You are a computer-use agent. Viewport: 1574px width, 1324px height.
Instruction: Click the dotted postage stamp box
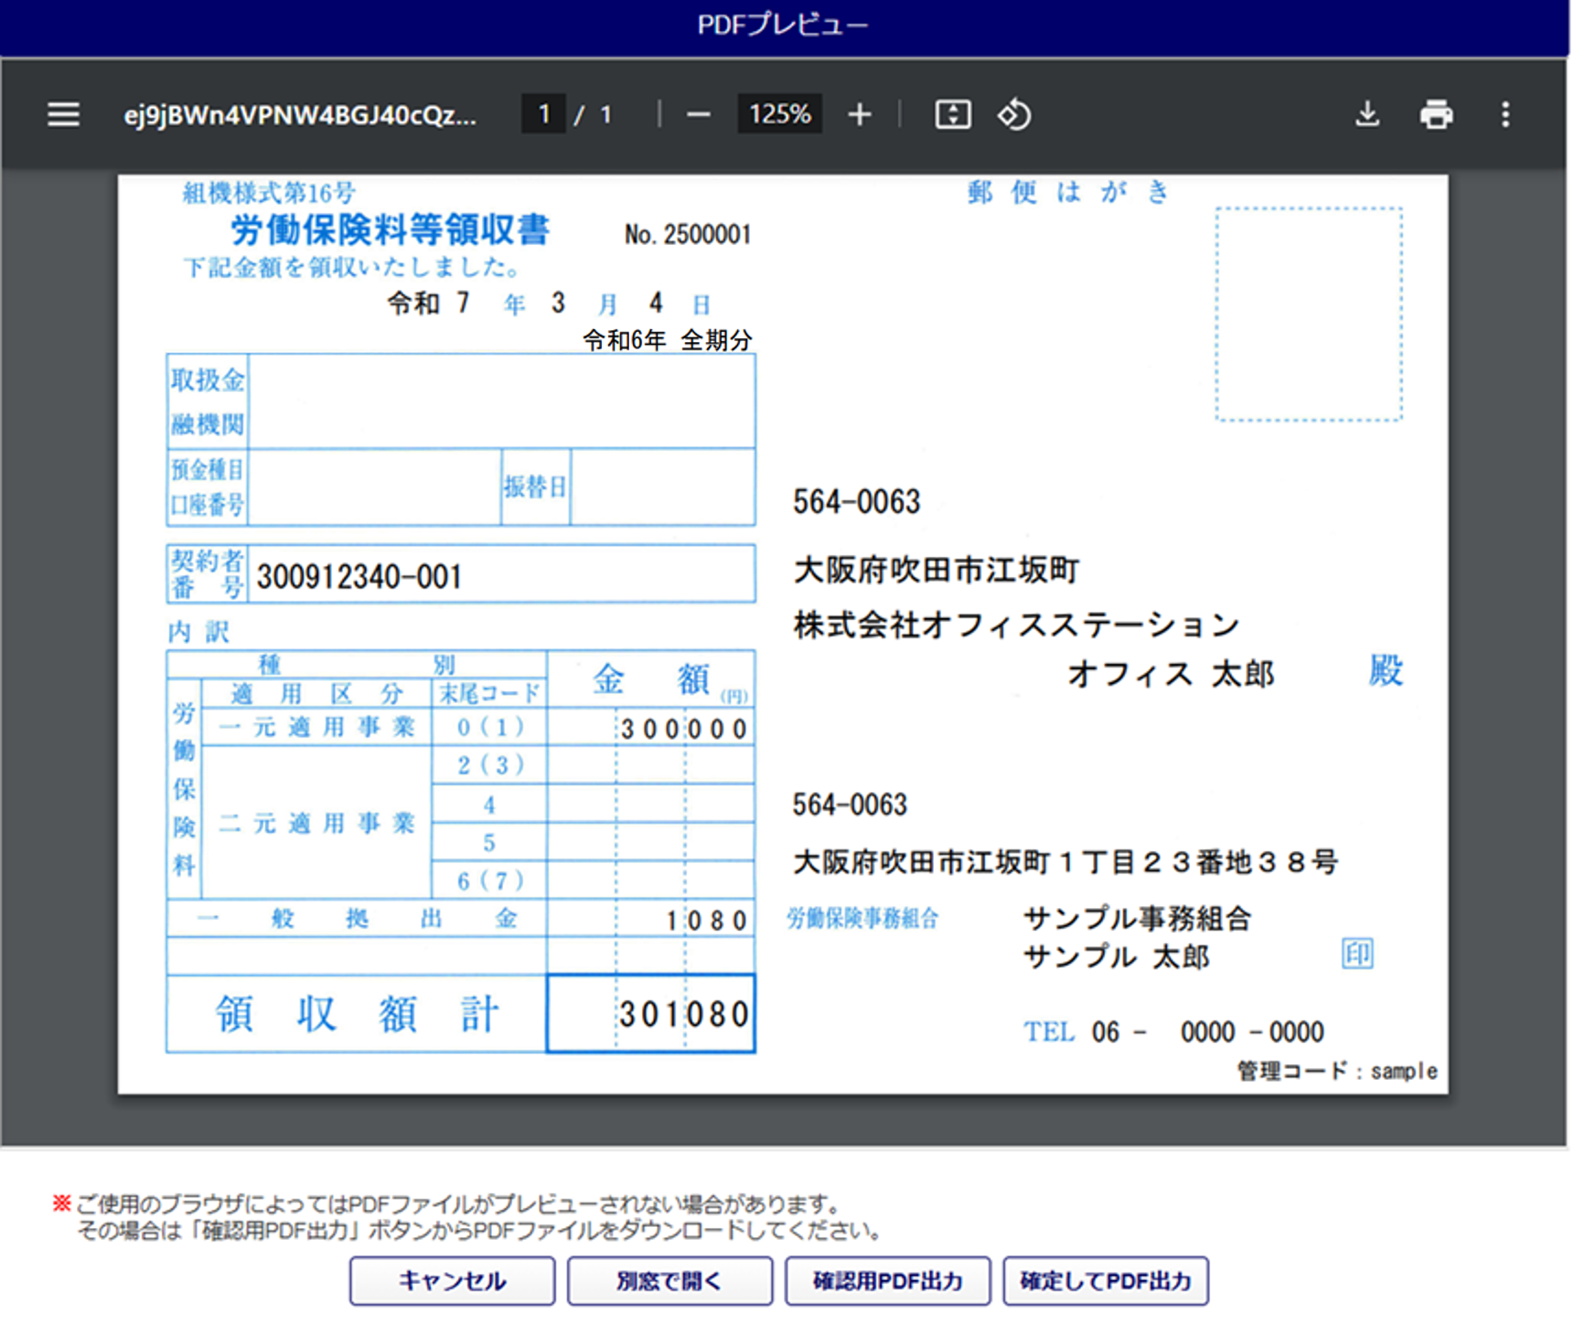point(1308,314)
